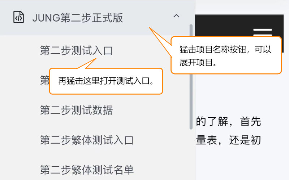Open the 第二步繁体测试入口 item
Screen dimensions: 289x180
coord(87,140)
